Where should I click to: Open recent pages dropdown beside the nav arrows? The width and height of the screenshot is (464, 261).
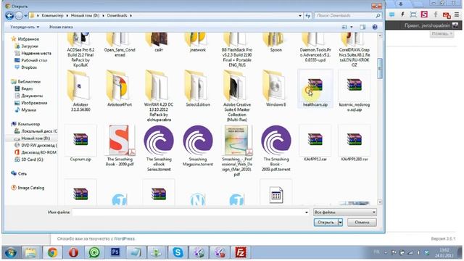pos(26,15)
